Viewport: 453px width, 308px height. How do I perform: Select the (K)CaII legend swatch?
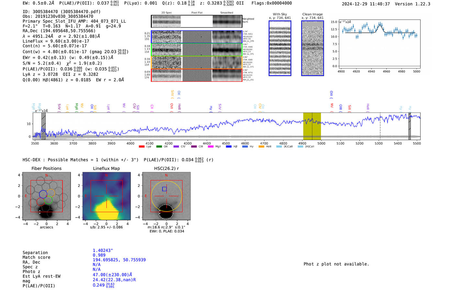click(279, 147)
